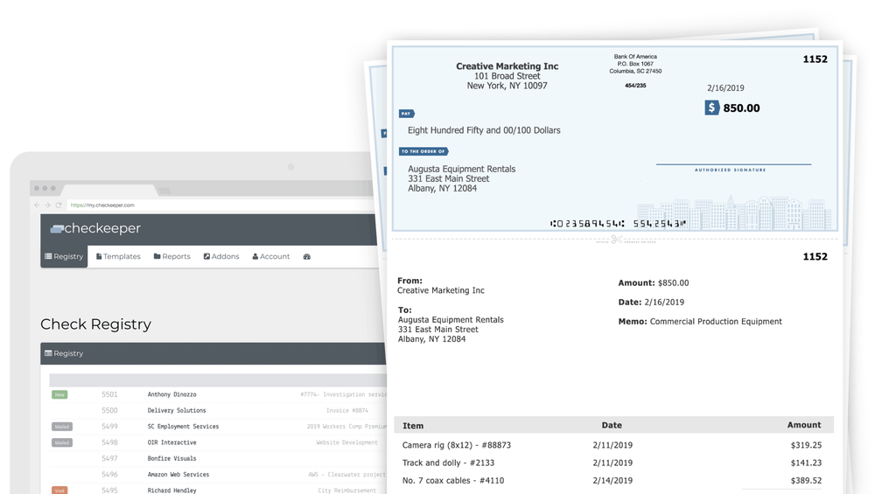Click the blue dollar sign icon on check
Screen dimensions: 875x494
[711, 108]
